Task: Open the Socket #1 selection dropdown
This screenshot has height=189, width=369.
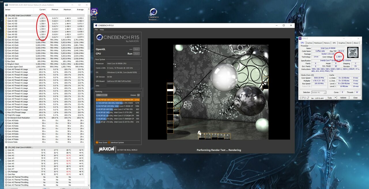Action: tap(319, 92)
